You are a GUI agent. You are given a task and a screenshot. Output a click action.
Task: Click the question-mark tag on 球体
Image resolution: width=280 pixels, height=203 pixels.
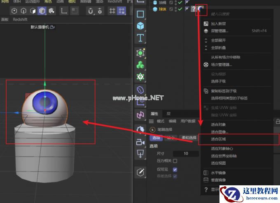(194, 9)
